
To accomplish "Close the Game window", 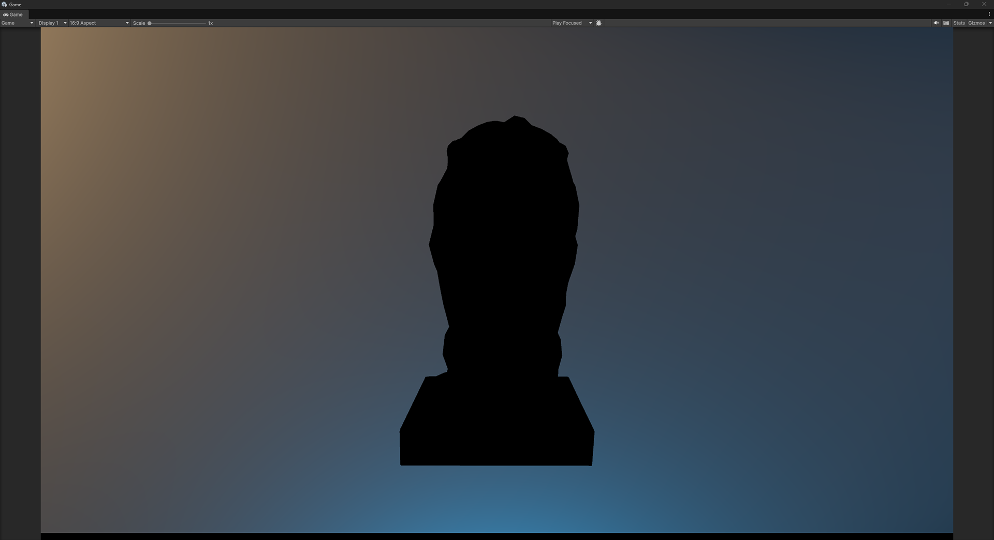I will coord(984,4).
